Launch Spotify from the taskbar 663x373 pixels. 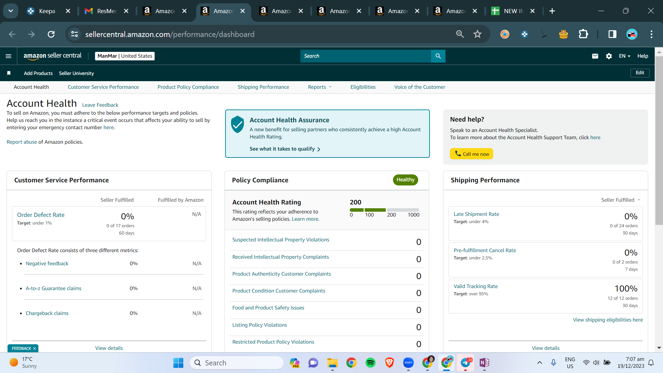point(371,363)
